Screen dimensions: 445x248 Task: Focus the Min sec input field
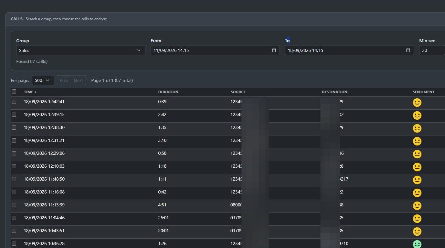pyautogui.click(x=432, y=50)
